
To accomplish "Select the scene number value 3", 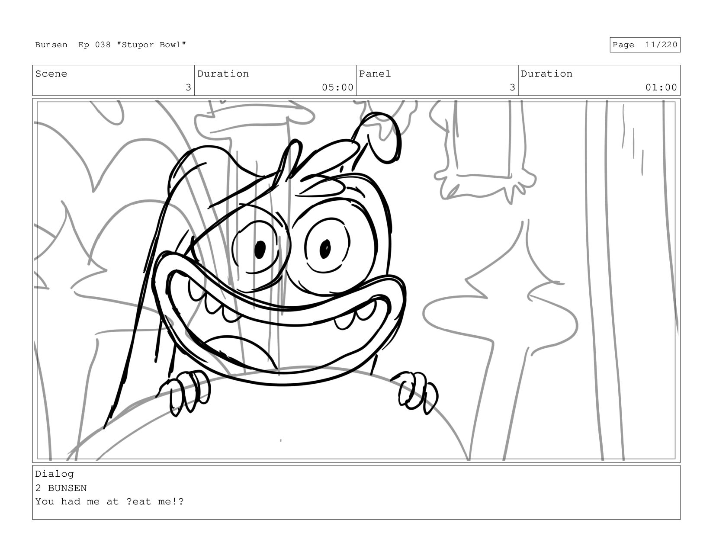I will (188, 87).
